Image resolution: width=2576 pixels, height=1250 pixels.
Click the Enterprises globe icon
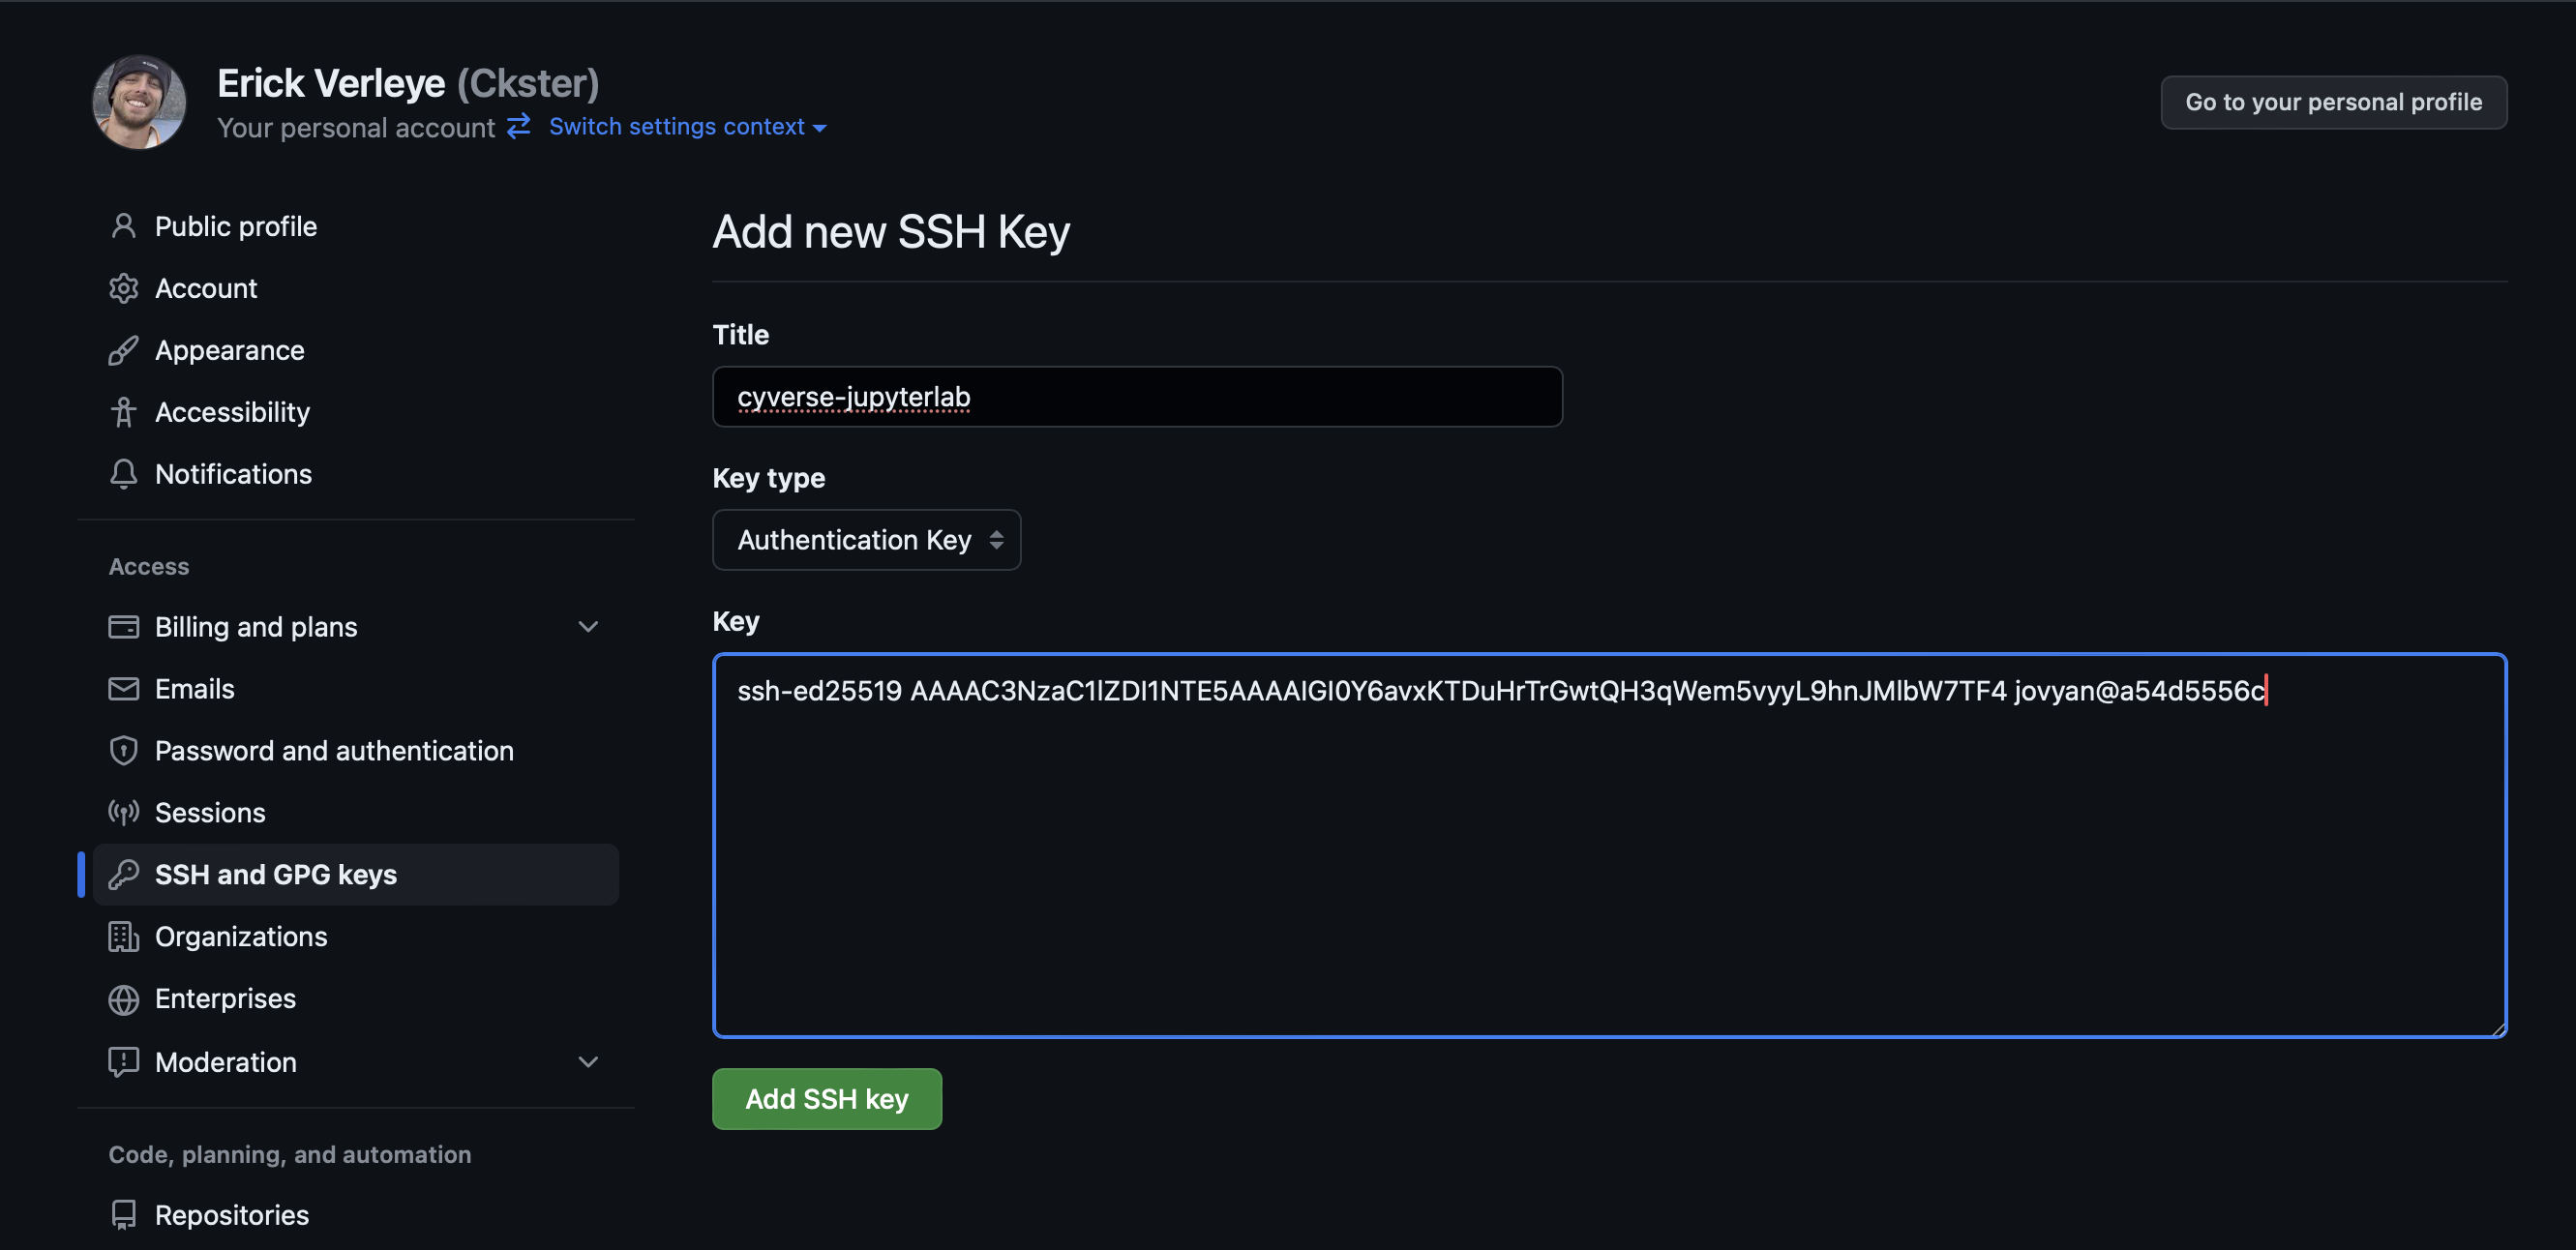124,998
